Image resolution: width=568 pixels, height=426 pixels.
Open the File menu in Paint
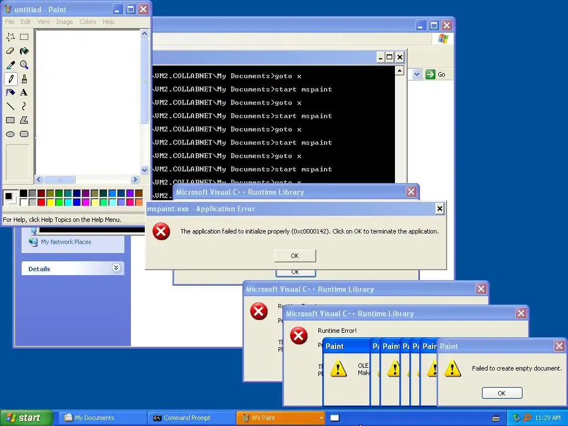[x=9, y=22]
